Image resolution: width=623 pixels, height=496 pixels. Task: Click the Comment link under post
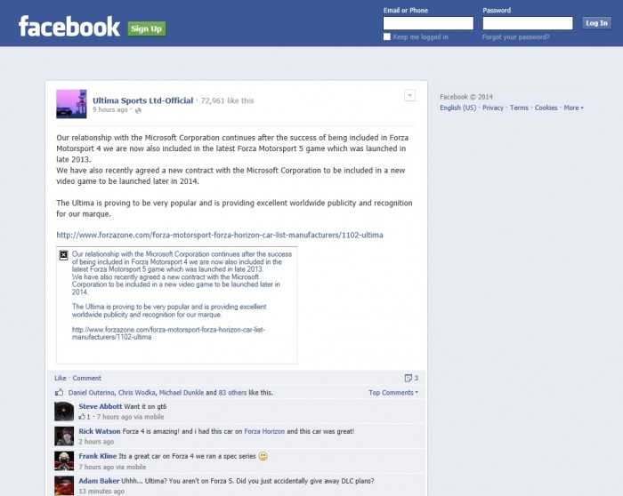[86, 378]
